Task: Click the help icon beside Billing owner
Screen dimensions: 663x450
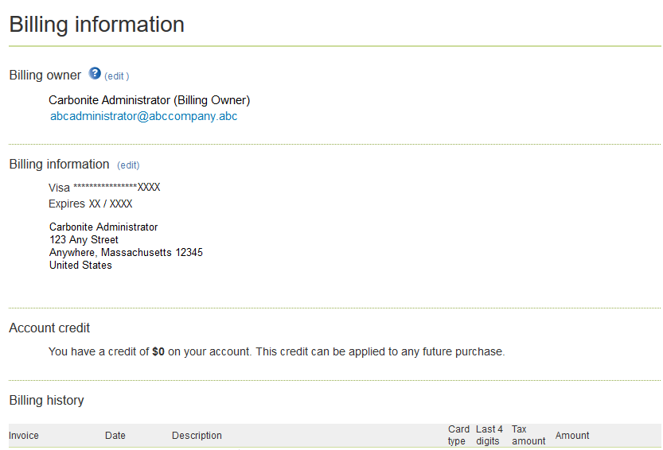Action: pyautogui.click(x=95, y=74)
